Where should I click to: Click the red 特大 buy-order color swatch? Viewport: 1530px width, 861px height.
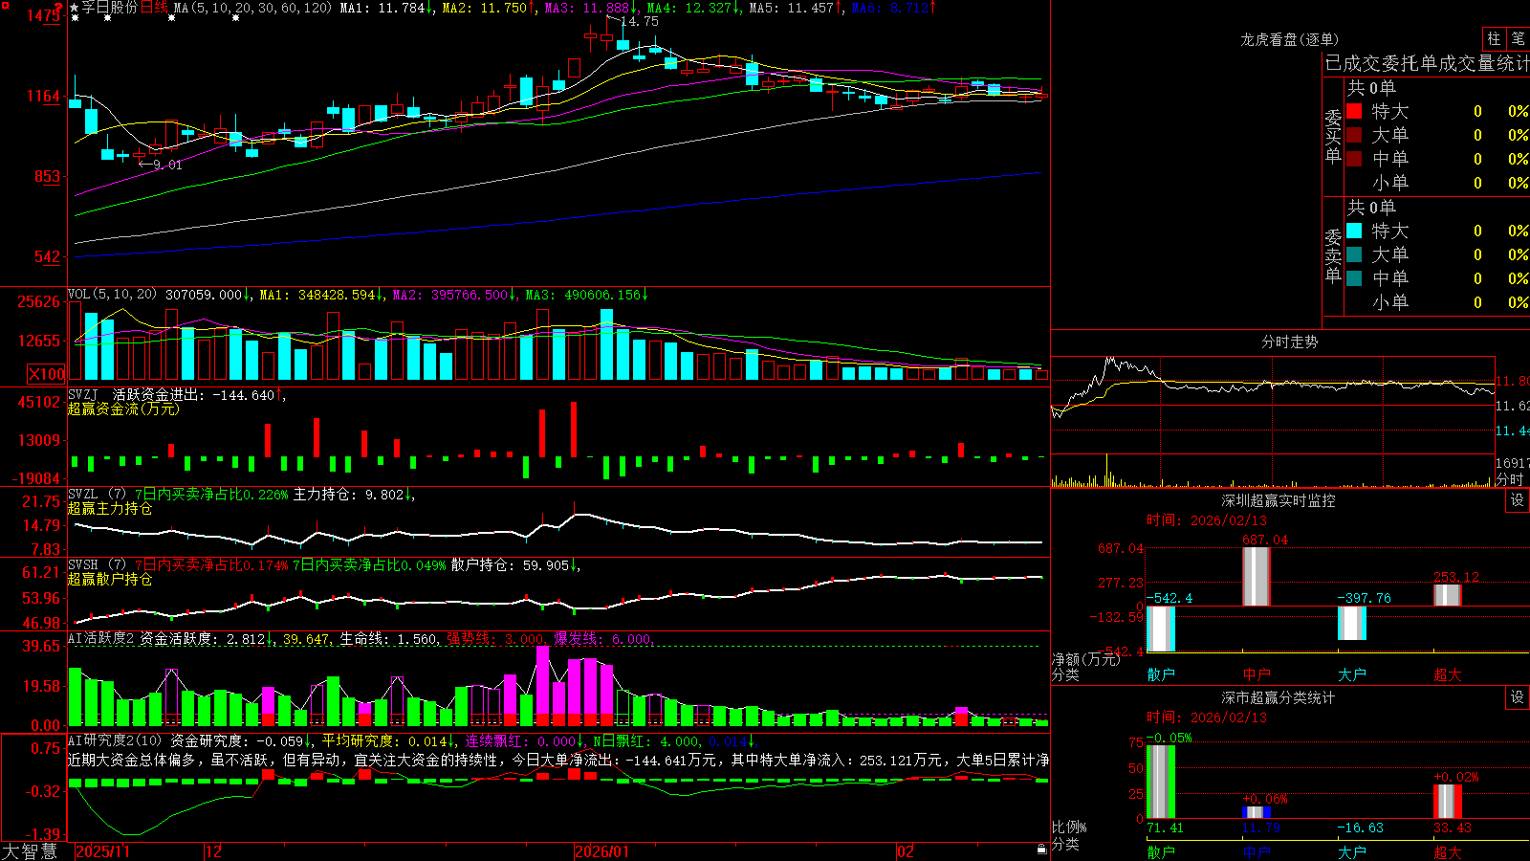pyautogui.click(x=1354, y=111)
